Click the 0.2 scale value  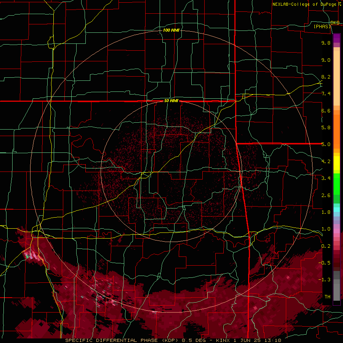point(326,246)
